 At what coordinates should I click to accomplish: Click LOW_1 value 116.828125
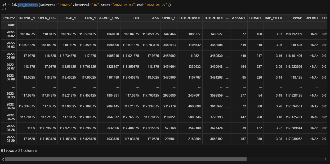(x=88, y=139)
